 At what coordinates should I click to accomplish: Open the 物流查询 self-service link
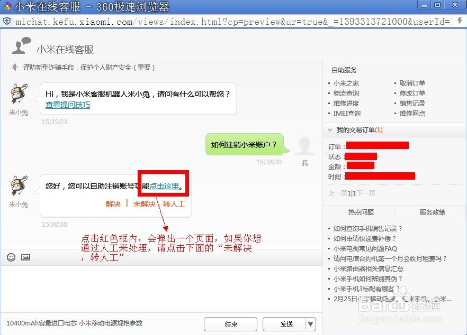tap(346, 94)
